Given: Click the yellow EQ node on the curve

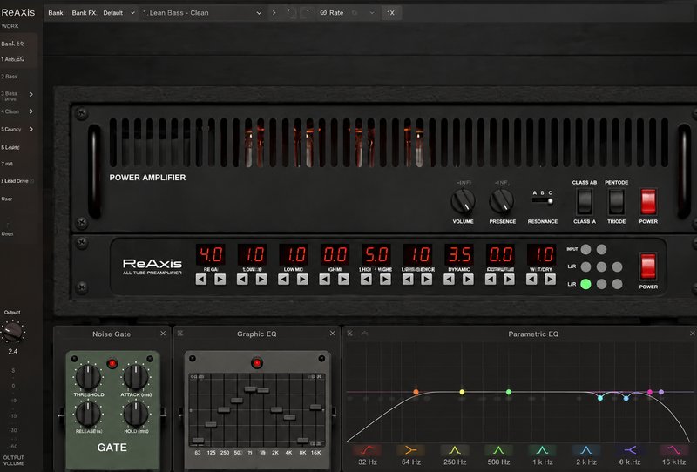Looking at the screenshot, I should pos(462,392).
